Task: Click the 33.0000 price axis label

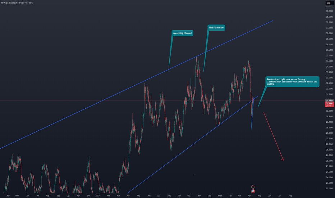Action: pos(329,78)
